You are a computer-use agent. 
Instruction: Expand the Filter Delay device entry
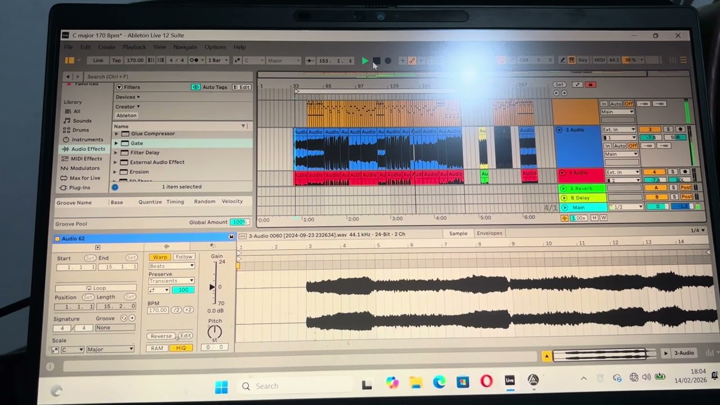point(116,152)
